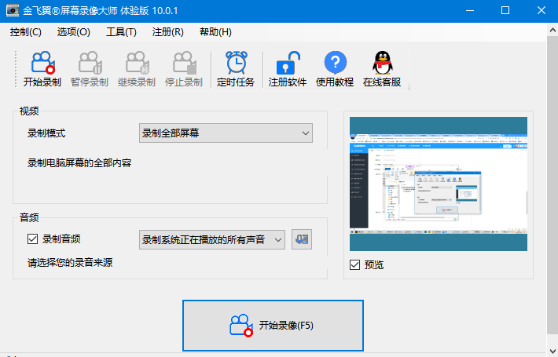Open the 录制模式 dropdown
The height and width of the screenshot is (357, 558).
226,133
